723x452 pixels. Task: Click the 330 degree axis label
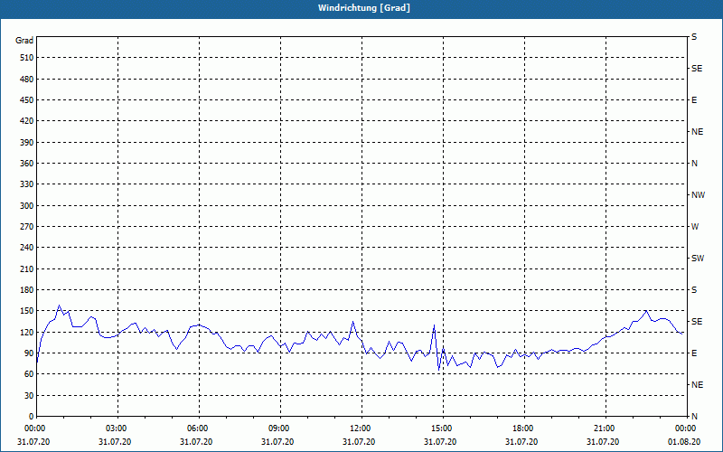tap(27, 184)
